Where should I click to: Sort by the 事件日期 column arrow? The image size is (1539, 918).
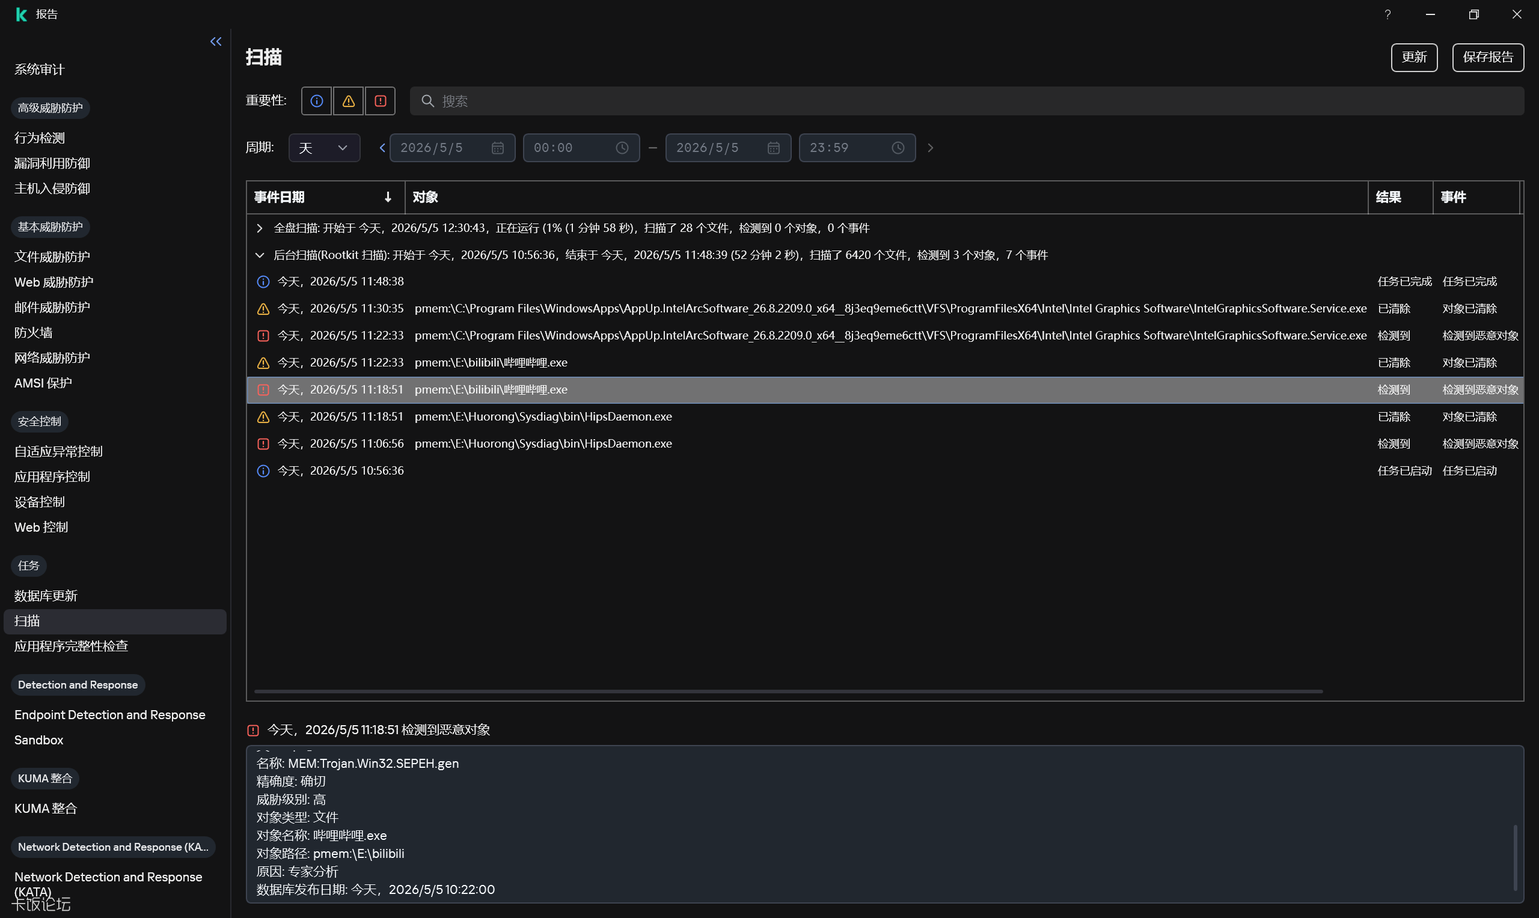tap(388, 196)
